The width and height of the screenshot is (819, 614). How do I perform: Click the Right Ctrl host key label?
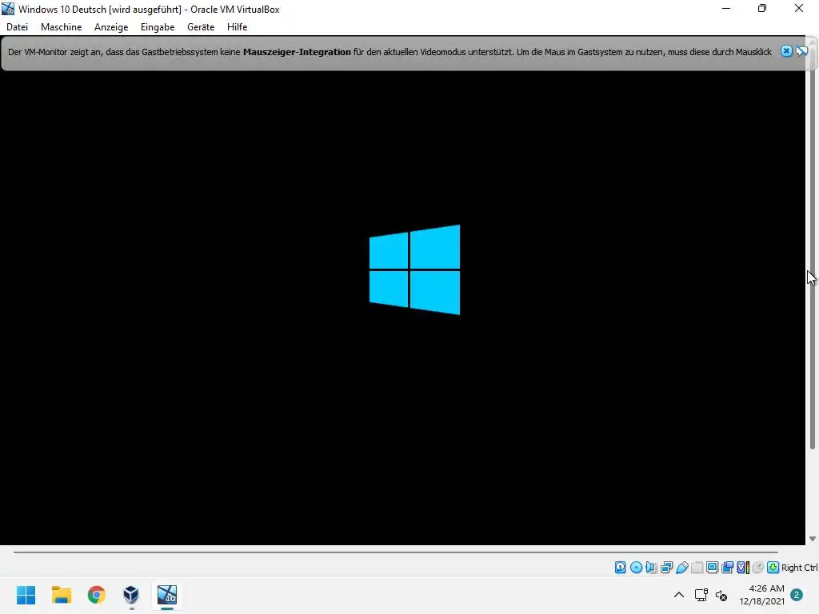pos(800,568)
